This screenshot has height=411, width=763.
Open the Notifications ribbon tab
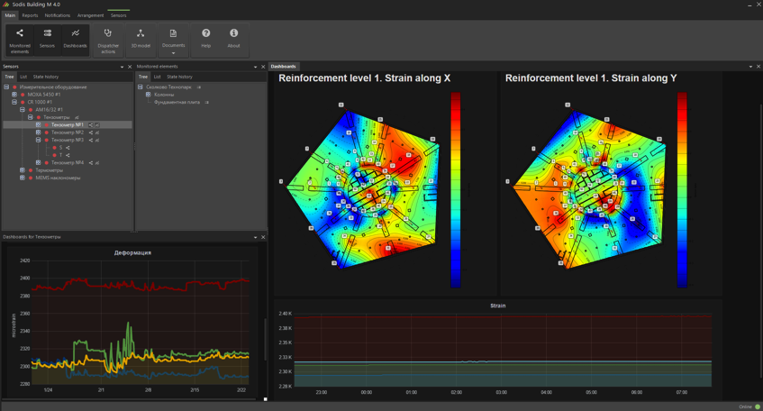tap(58, 15)
